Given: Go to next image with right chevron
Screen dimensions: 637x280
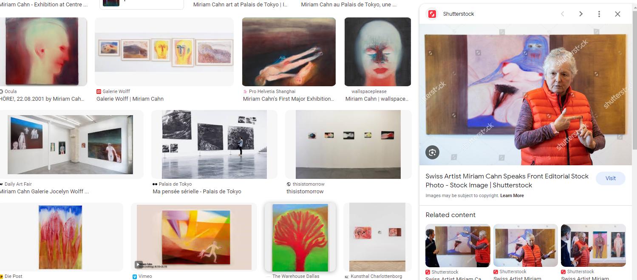Looking at the screenshot, I should point(580,14).
